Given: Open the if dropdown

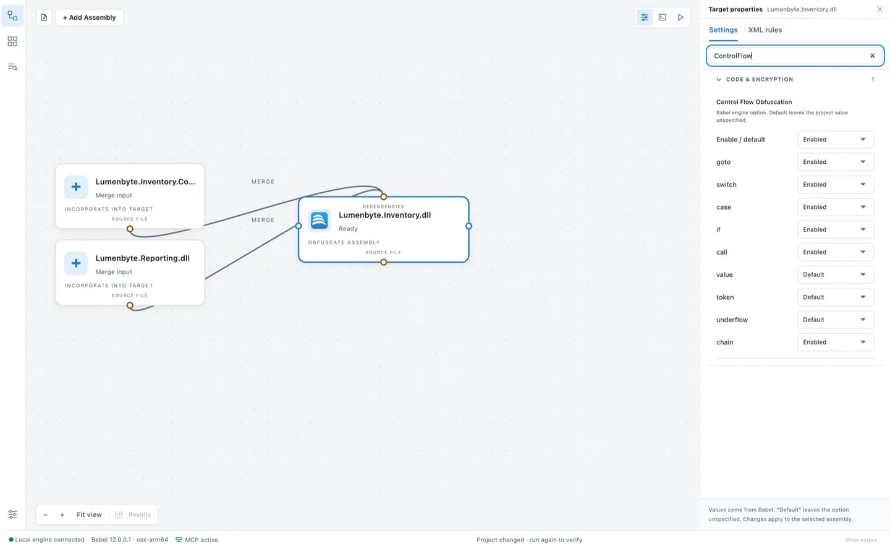Looking at the screenshot, I should click(x=835, y=230).
